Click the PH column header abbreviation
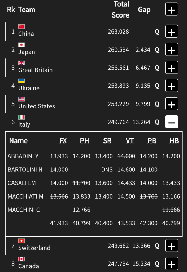The height and width of the screenshot is (272, 187). (84, 141)
